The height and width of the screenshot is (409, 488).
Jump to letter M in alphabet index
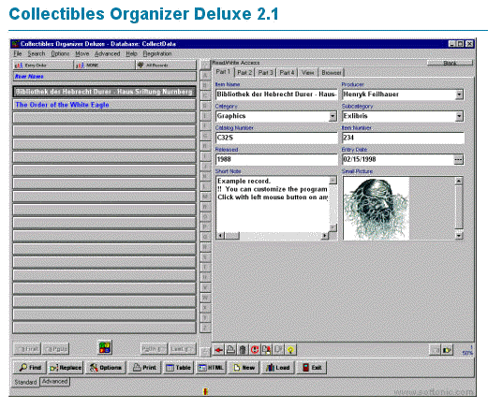205,197
